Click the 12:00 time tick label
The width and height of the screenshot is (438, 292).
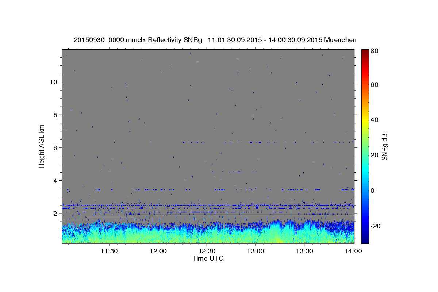click(158, 251)
